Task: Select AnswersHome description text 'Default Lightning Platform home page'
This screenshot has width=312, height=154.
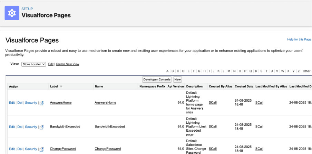Action: (194, 99)
